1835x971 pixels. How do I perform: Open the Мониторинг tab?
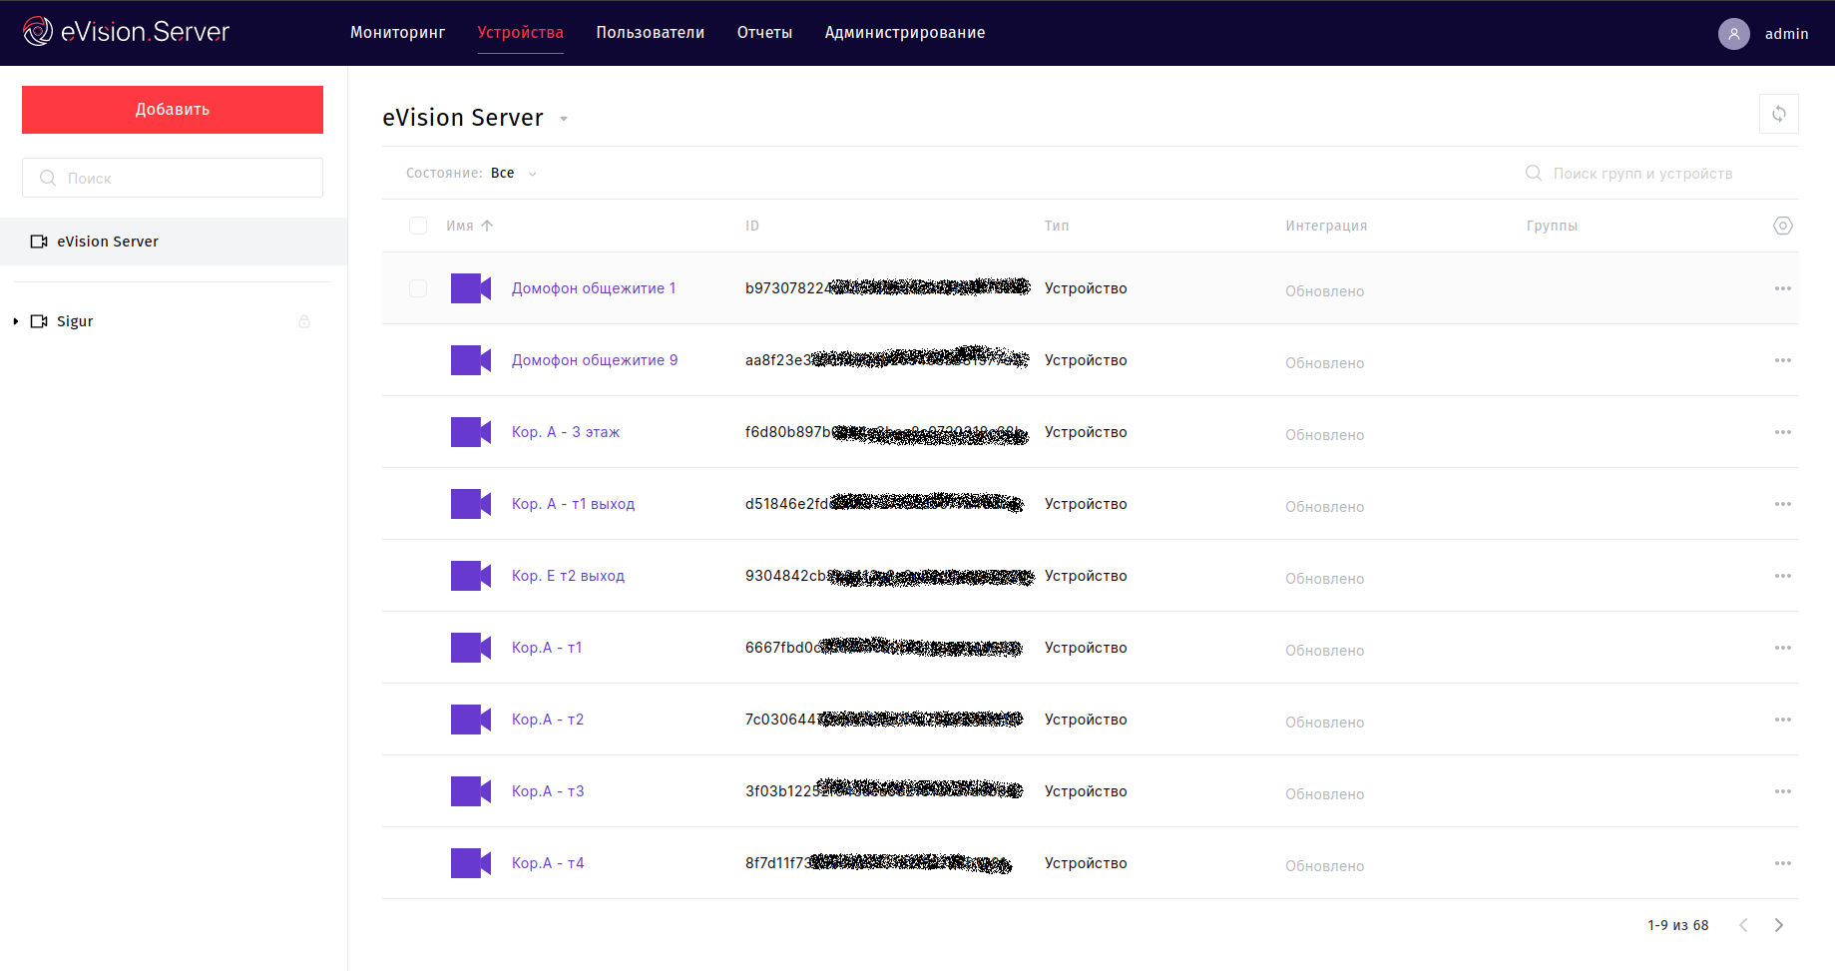(397, 32)
